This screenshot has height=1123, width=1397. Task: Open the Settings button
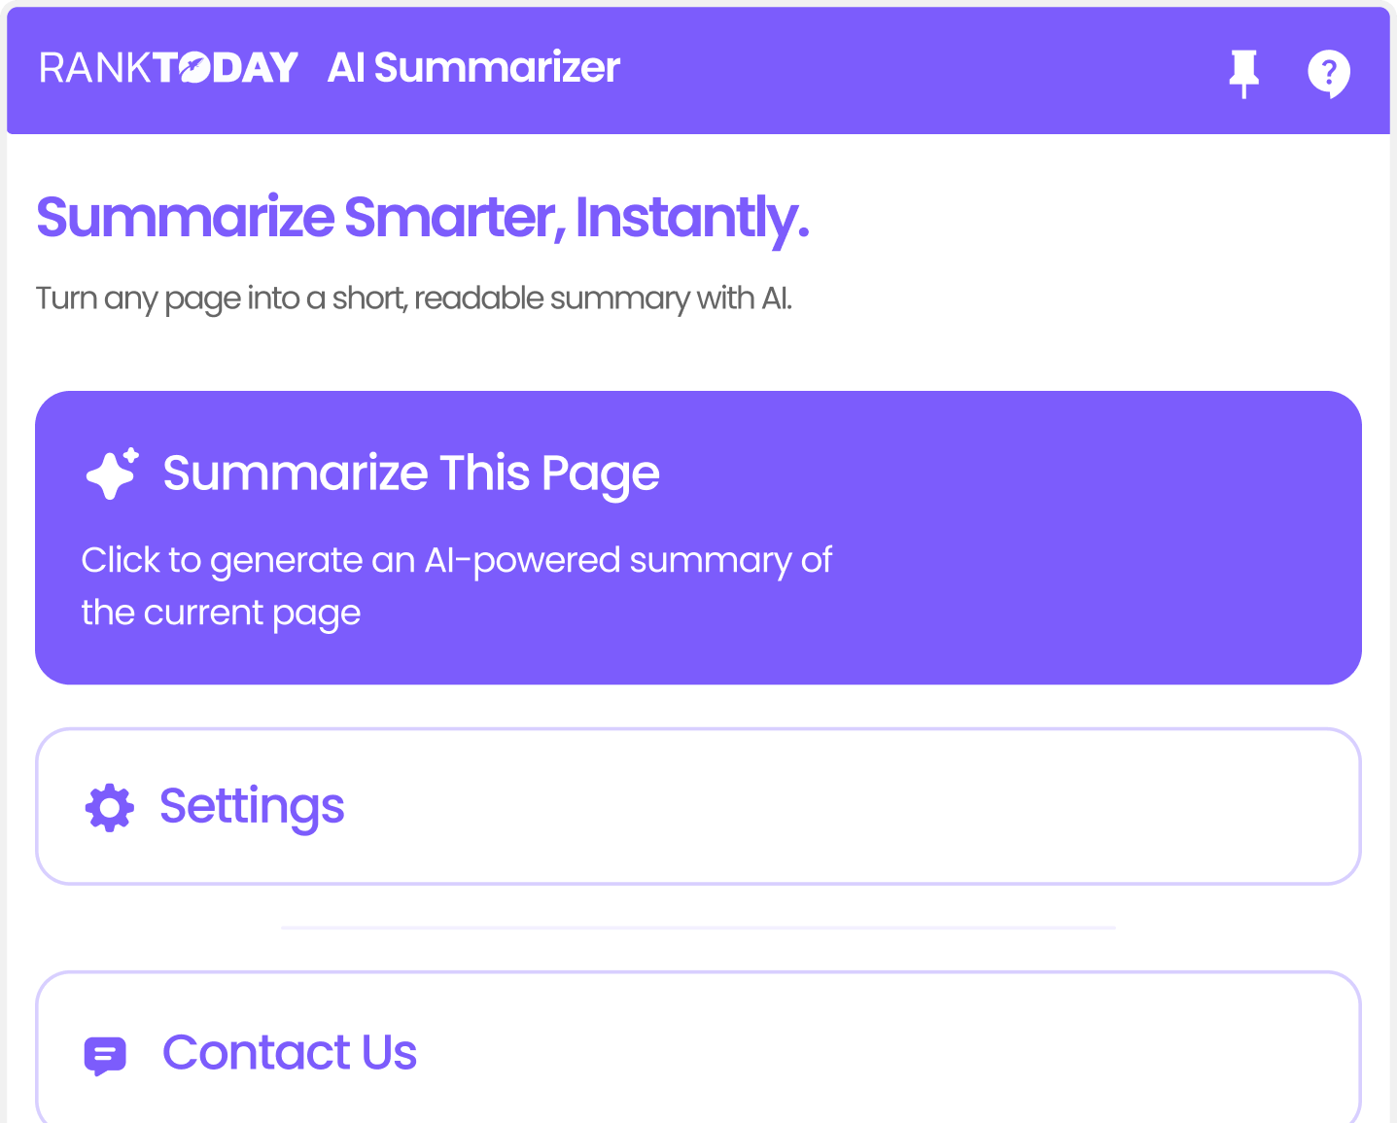697,807
